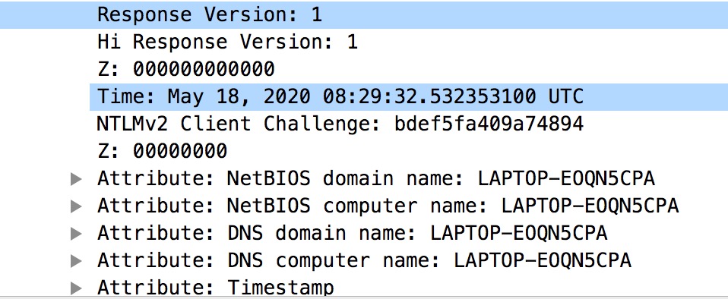Click the pane divider below Timestamp
This screenshot has height=299, width=728.
point(364,296)
